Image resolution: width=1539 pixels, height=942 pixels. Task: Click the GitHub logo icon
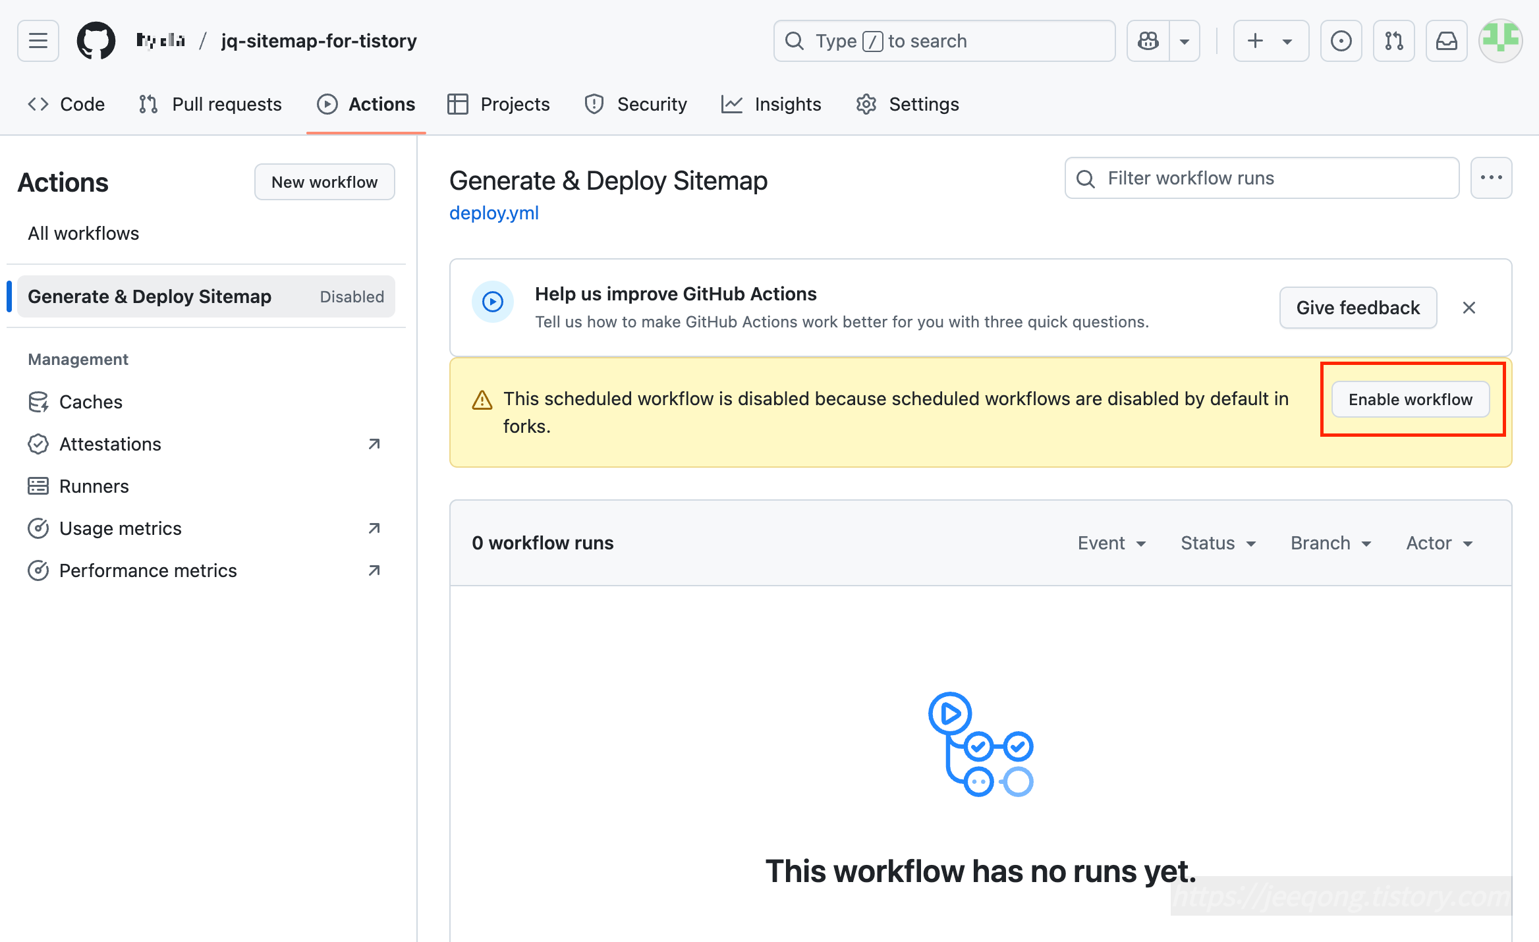[96, 41]
